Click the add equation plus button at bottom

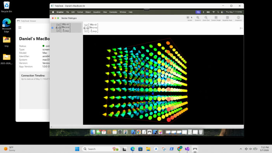(51, 127)
